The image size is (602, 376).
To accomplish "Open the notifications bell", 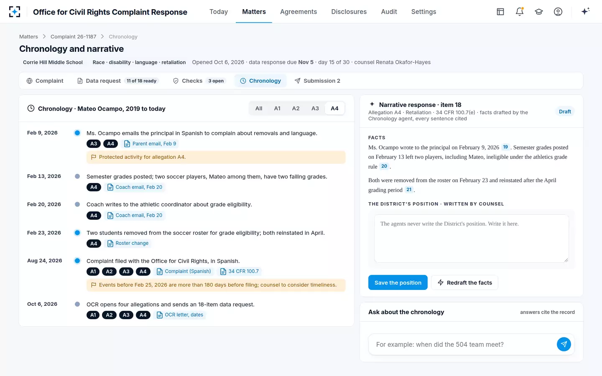I will coord(520,12).
